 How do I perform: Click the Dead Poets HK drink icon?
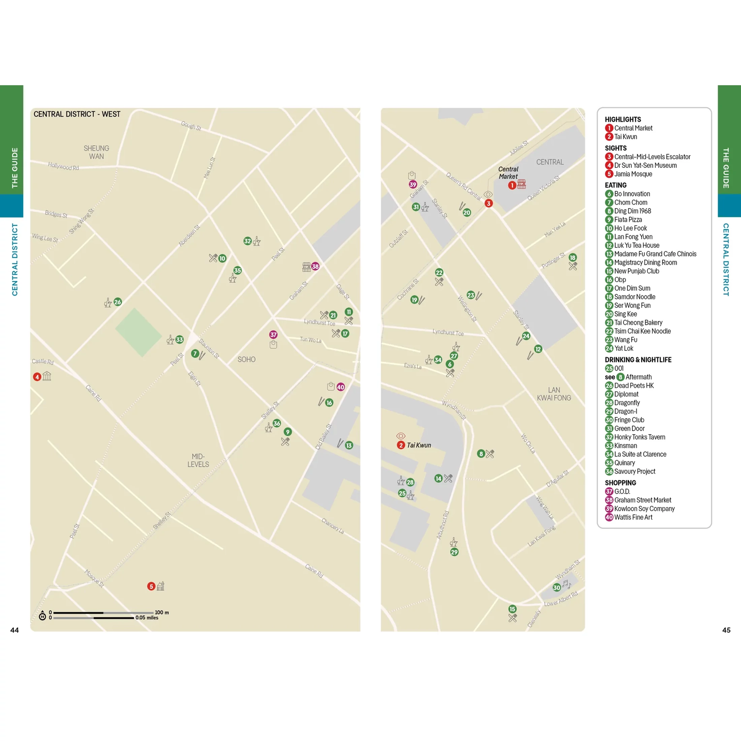[x=108, y=303]
